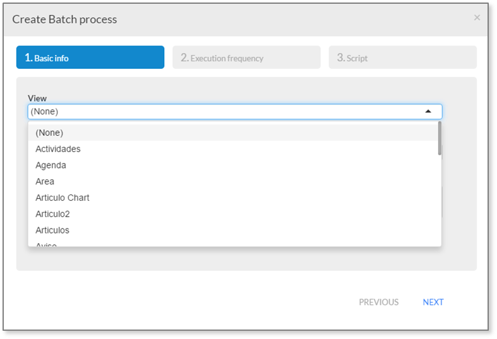Select the Area view option
Viewport: 497px width, 339px height.
[233, 182]
